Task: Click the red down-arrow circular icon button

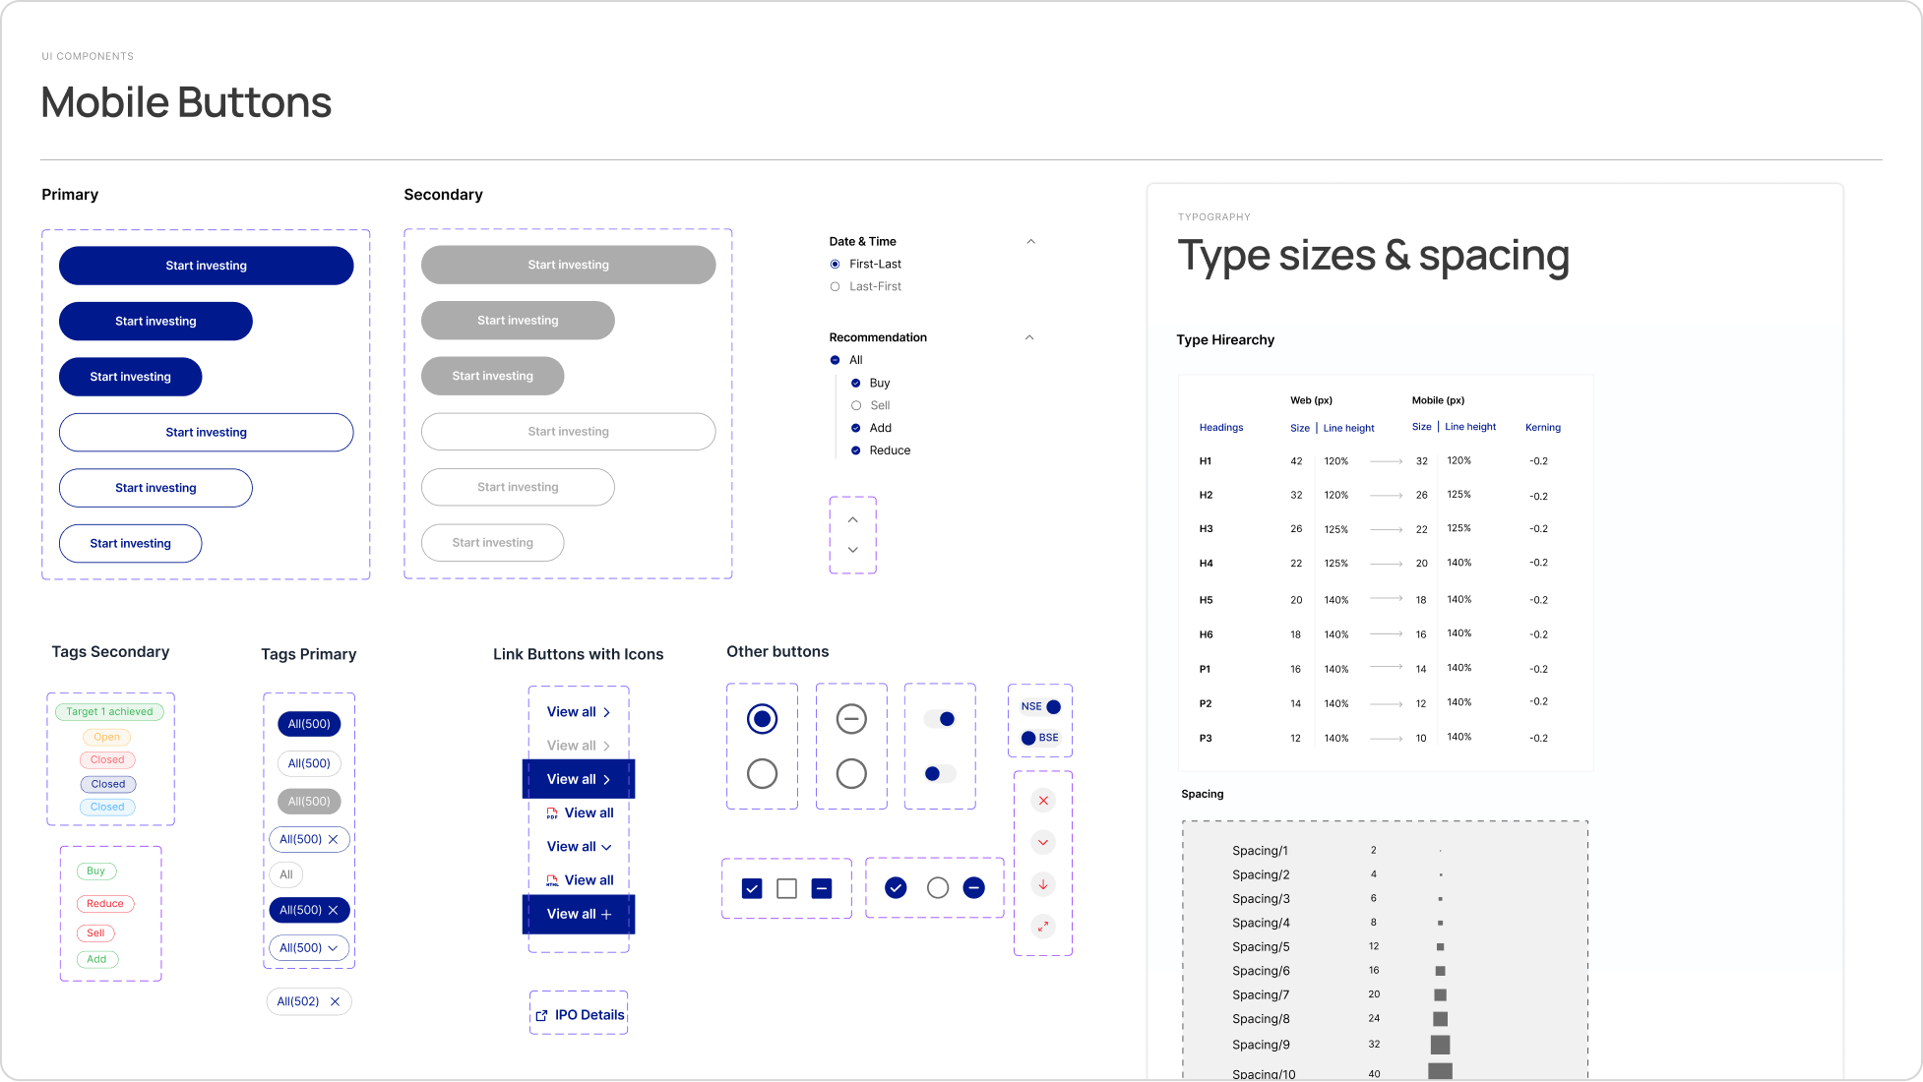Action: 1043,884
